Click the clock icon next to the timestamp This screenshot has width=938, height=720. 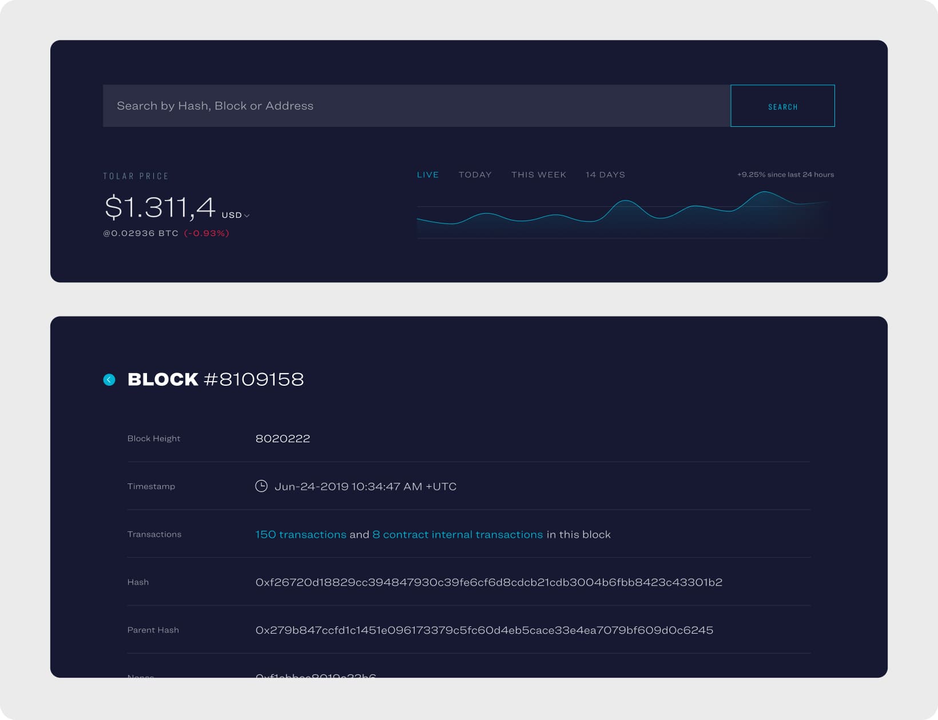click(x=261, y=486)
